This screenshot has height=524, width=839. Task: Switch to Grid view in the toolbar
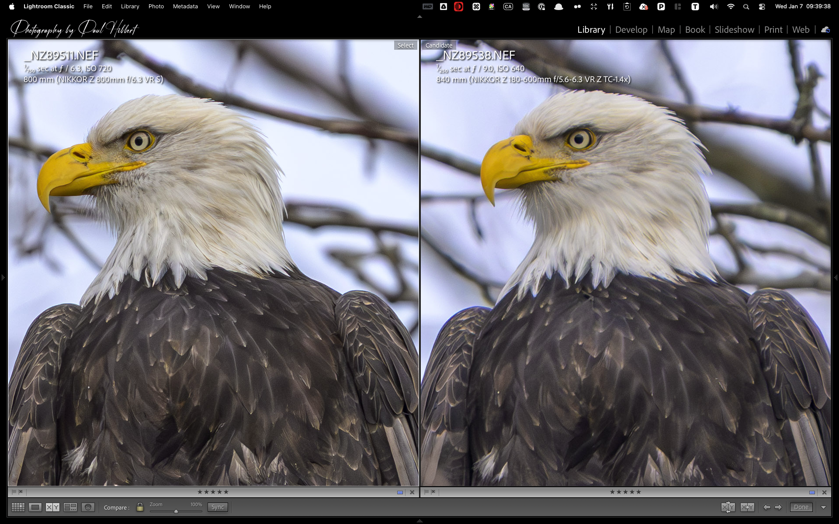[x=17, y=507]
